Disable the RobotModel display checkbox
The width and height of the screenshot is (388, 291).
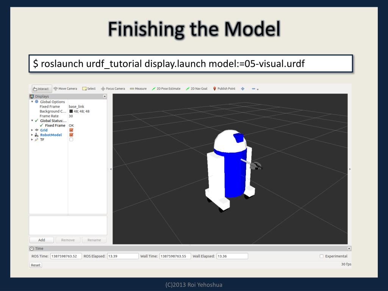click(x=71, y=135)
